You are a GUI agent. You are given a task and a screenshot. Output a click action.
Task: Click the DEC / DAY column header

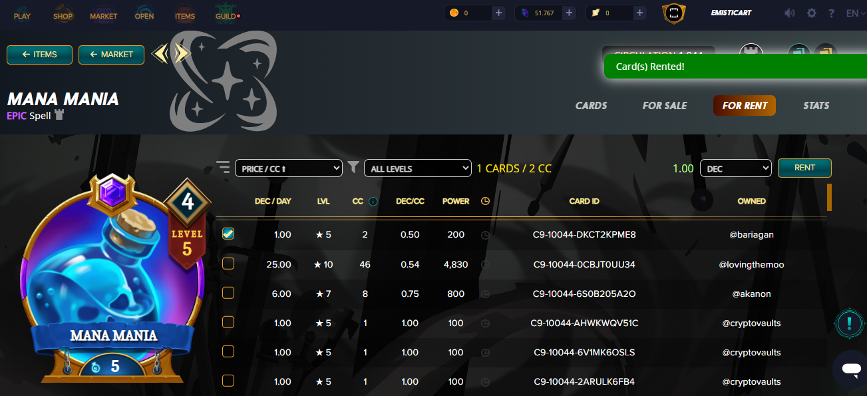pos(273,201)
